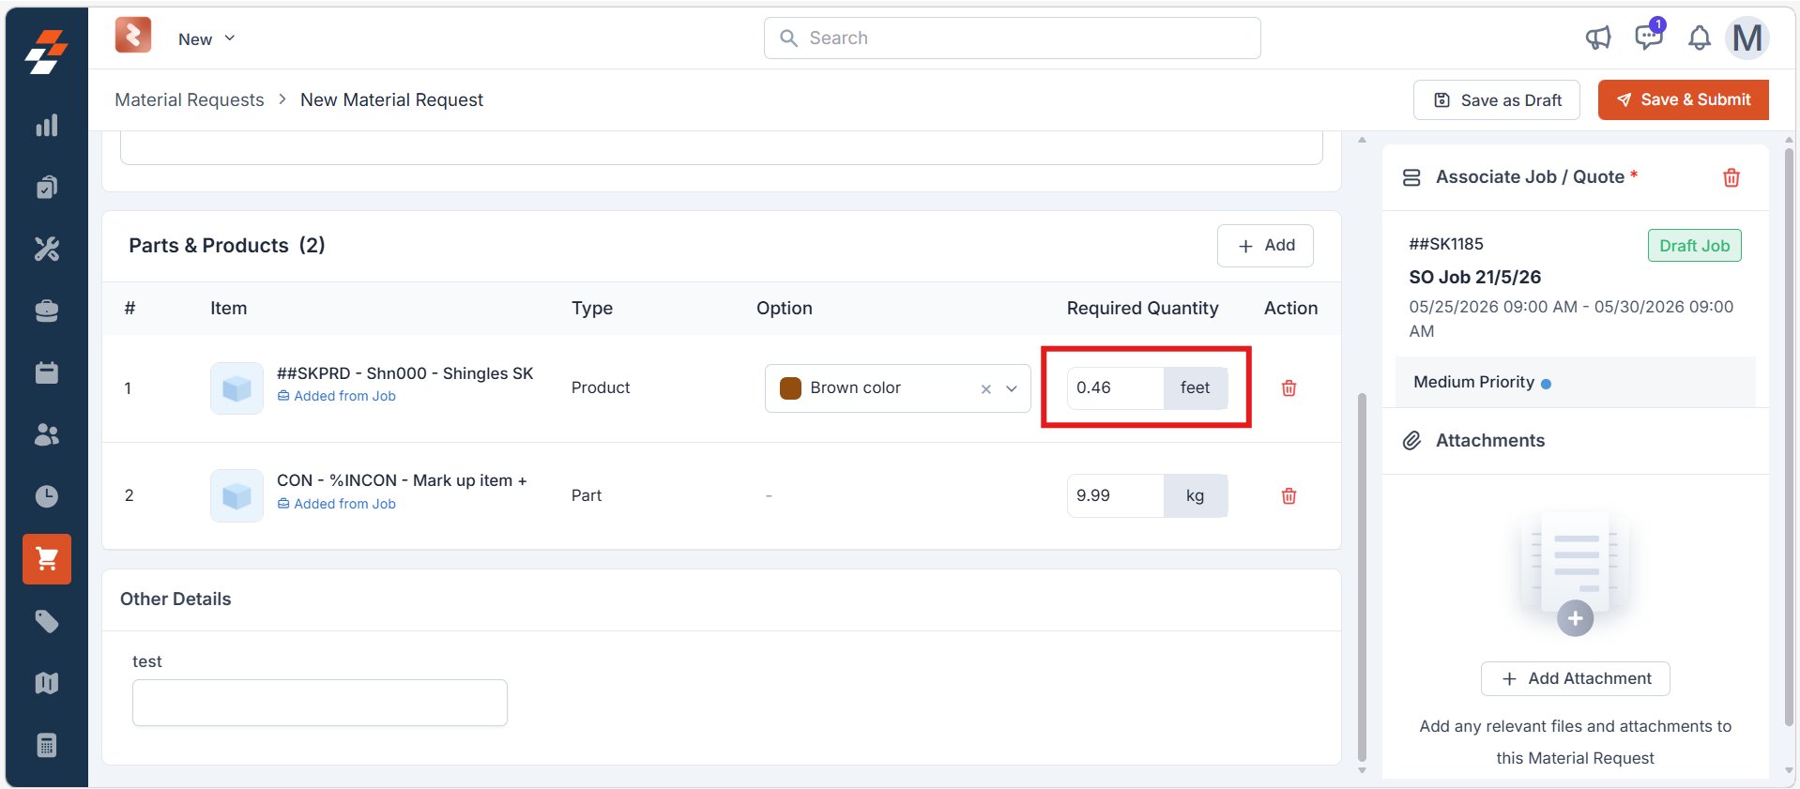The width and height of the screenshot is (1800, 789).
Task: Expand the Brown color option dropdown
Action: point(1012,388)
